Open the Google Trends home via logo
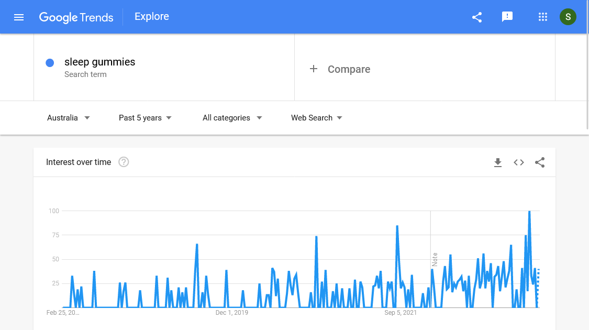Viewport: 589px width, 330px height. point(76,17)
